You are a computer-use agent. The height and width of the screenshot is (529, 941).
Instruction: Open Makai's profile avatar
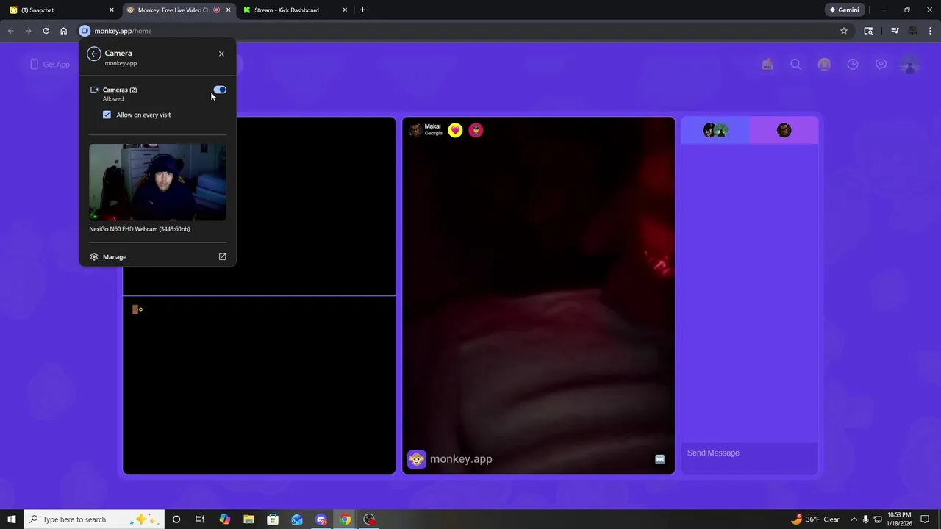click(x=415, y=130)
